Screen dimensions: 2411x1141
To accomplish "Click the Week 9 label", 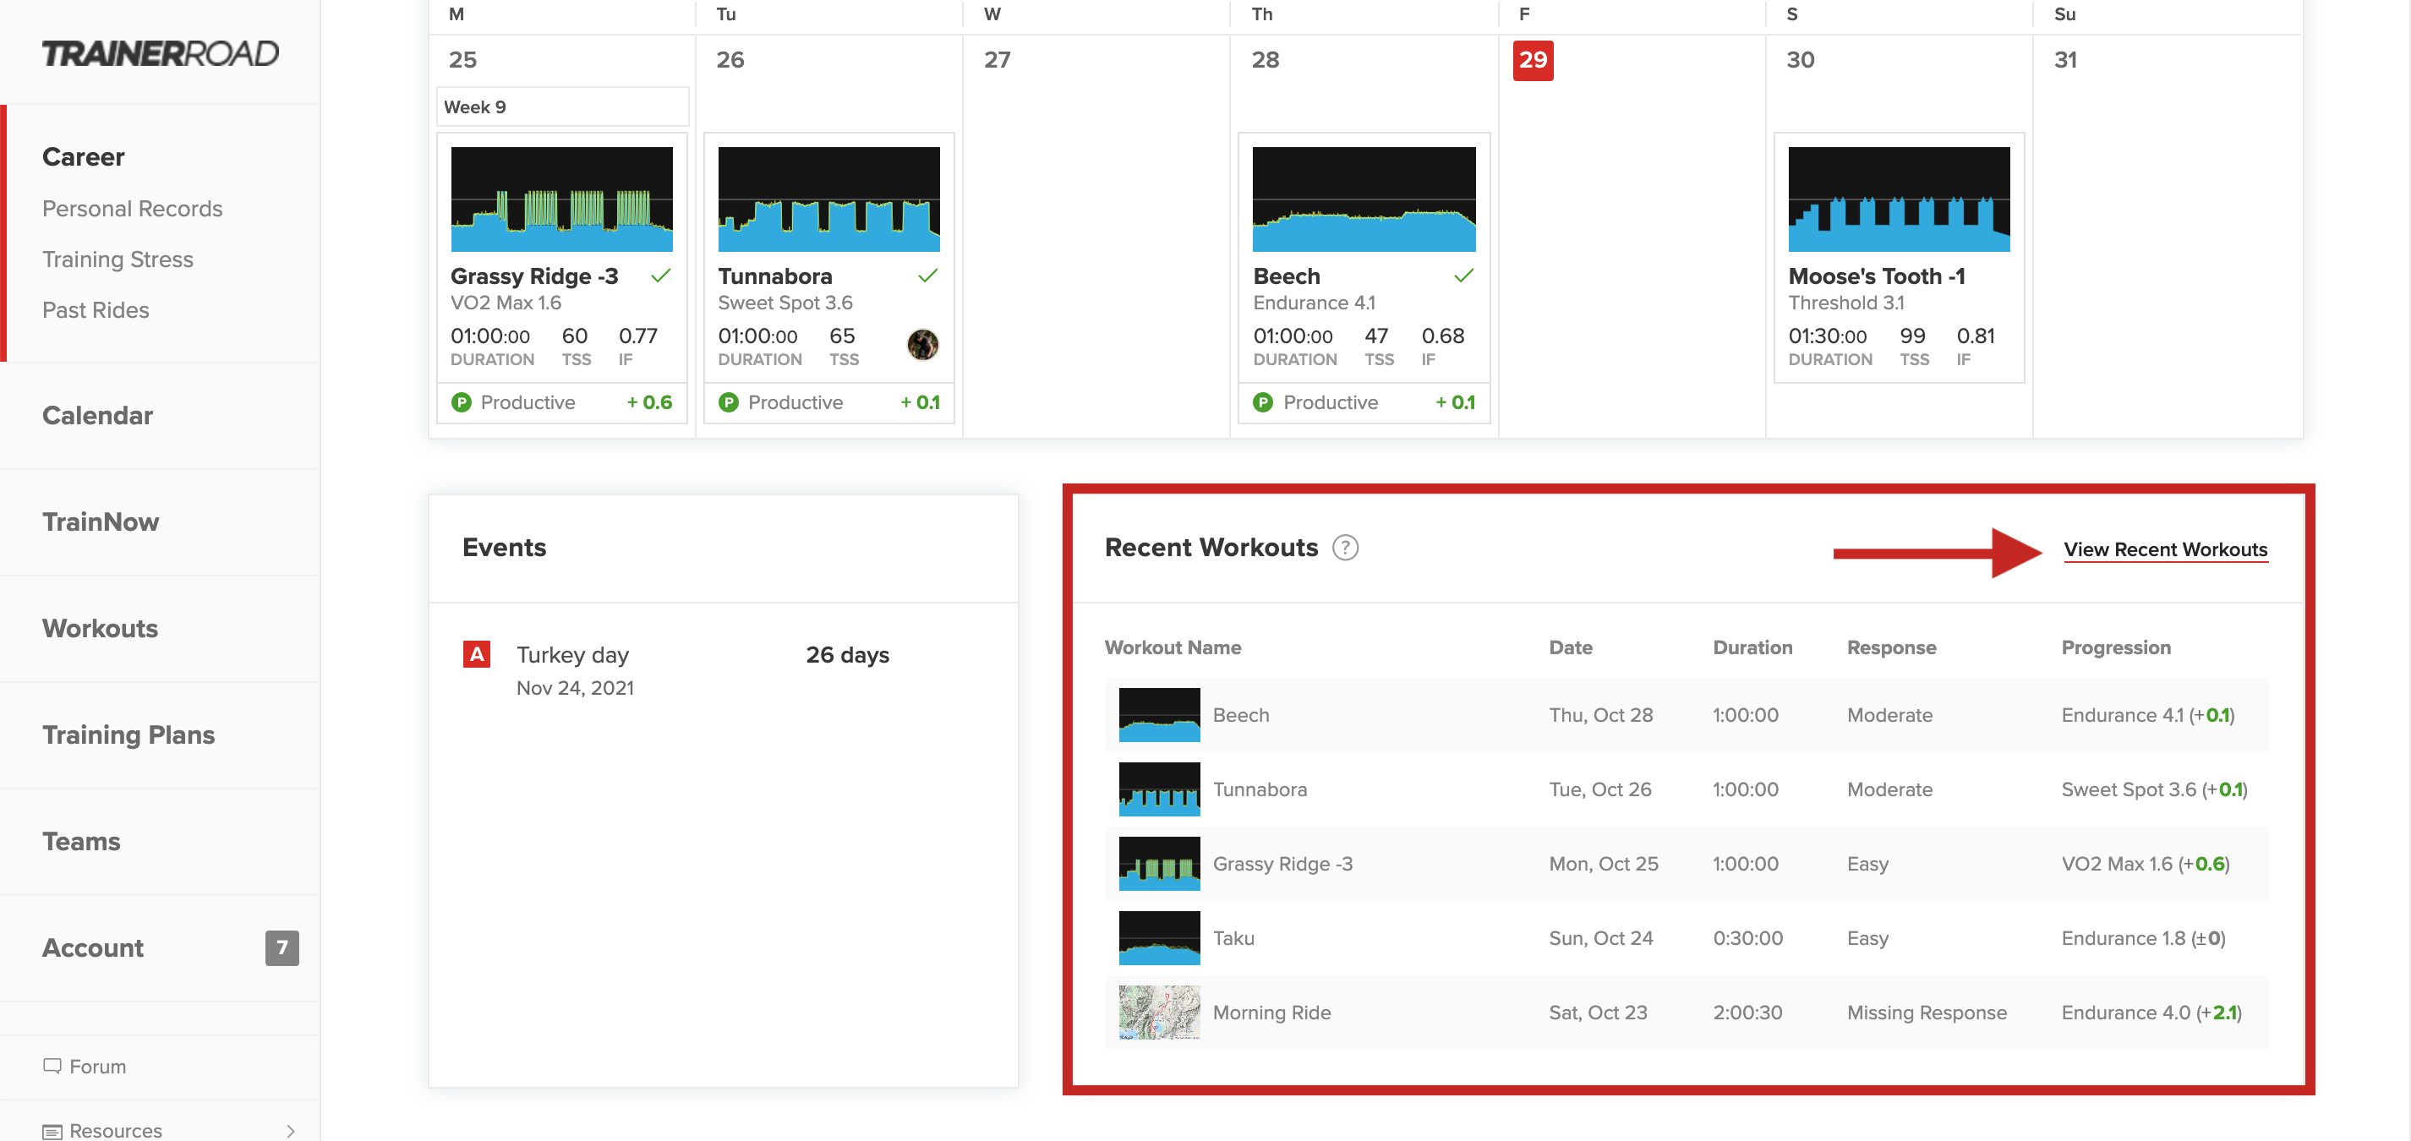I will [475, 106].
